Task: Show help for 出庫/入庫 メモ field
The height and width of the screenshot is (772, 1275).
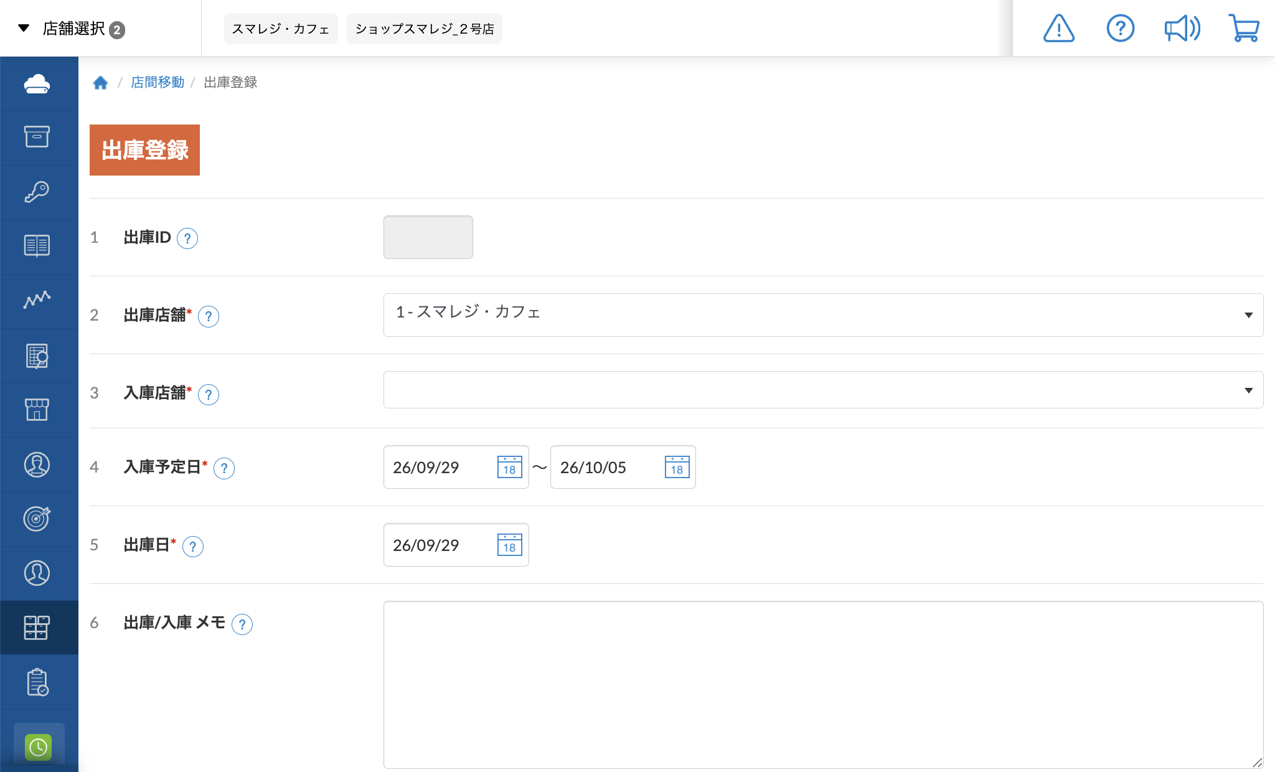Action: pyautogui.click(x=242, y=624)
